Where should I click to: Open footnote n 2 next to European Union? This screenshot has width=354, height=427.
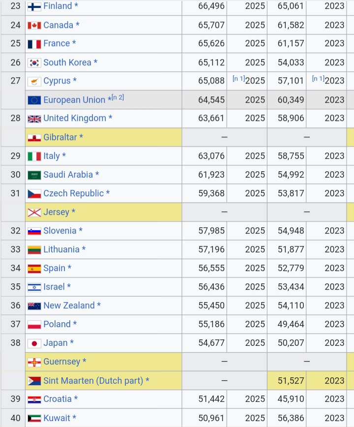click(x=118, y=97)
